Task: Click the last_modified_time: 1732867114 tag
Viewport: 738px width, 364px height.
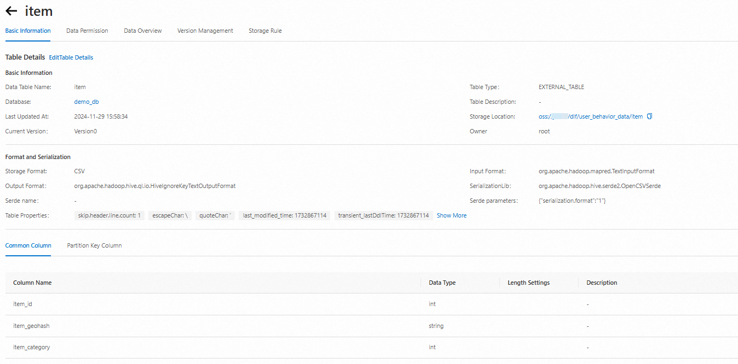Action: (x=285, y=215)
